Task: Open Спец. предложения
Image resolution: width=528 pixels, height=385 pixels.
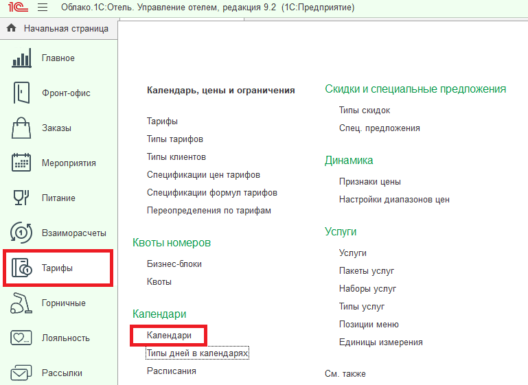Action: [380, 128]
